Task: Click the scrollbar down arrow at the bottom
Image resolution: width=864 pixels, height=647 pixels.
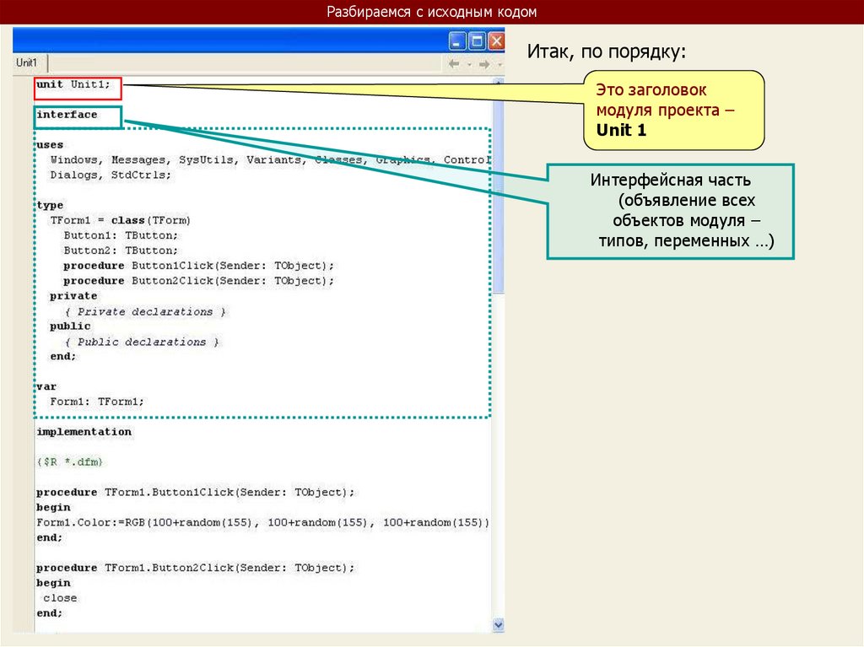Action: tap(499, 625)
